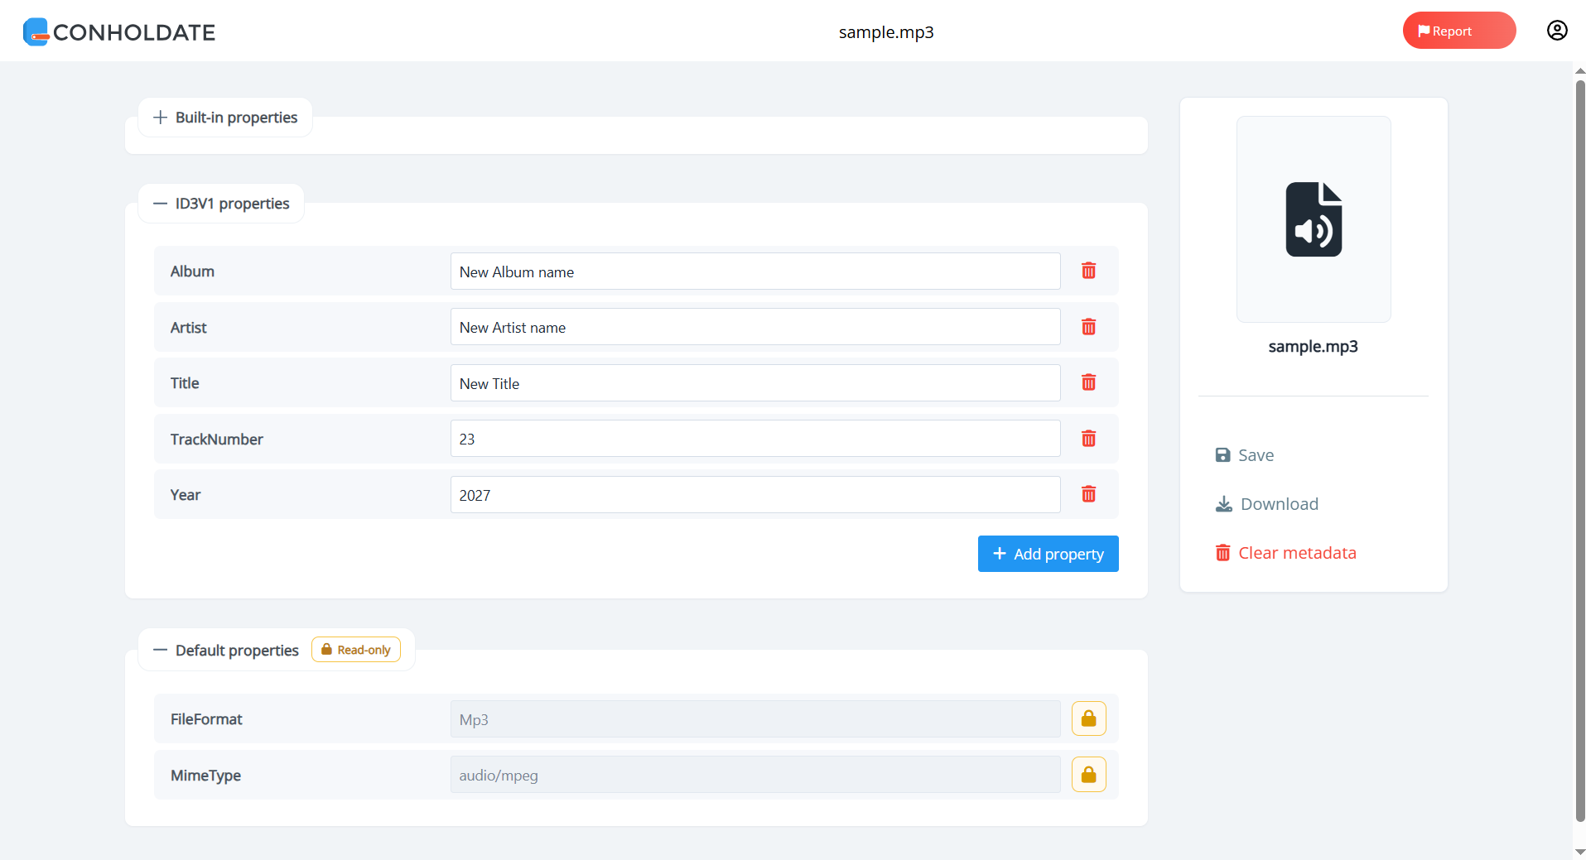Save the metadata changes
This screenshot has width=1586, height=860.
[1244, 455]
